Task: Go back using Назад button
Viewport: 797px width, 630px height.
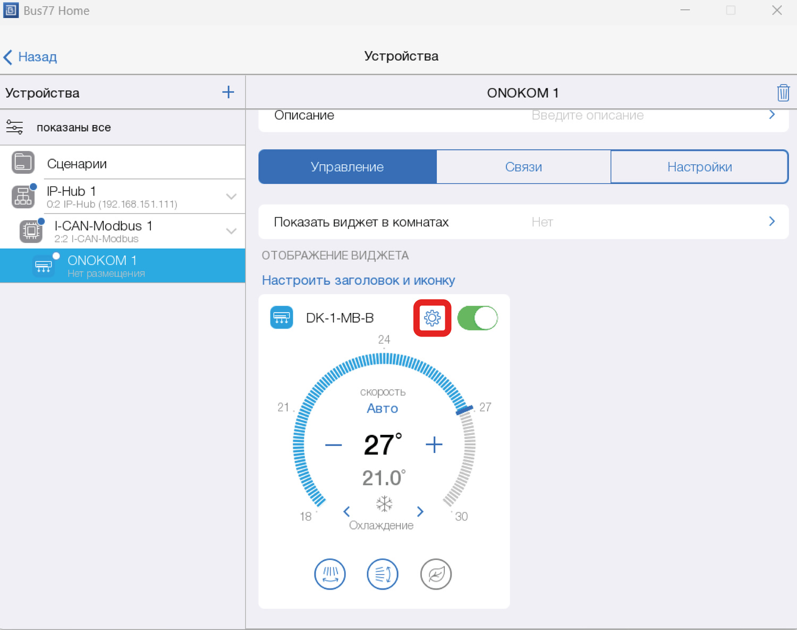Action: [x=30, y=57]
